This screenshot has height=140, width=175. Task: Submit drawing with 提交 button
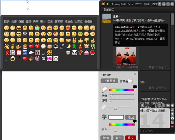point(131,138)
